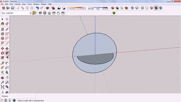
Task: Choose the Dimension tool
Action: pyautogui.click(x=7, y=63)
